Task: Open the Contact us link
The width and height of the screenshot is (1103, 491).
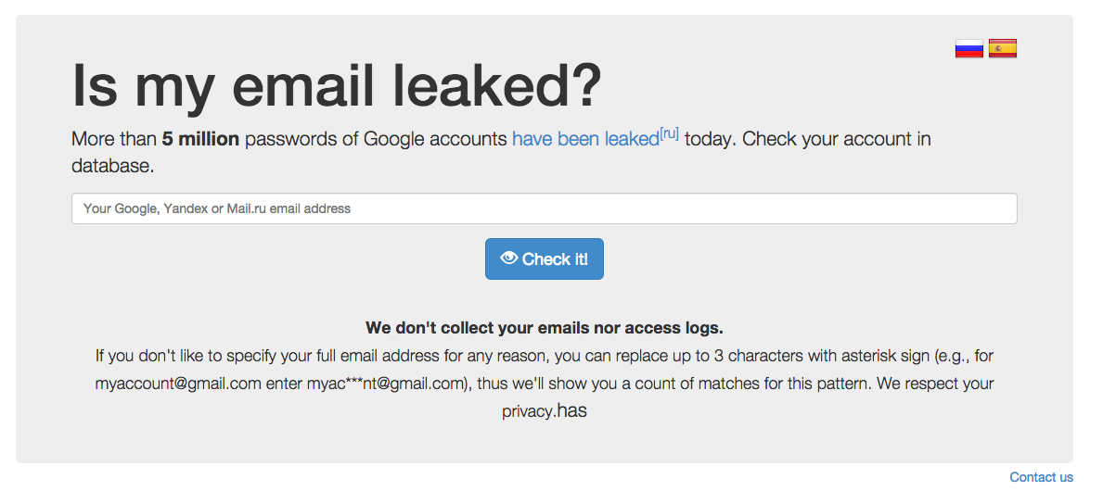Action: 1041,478
